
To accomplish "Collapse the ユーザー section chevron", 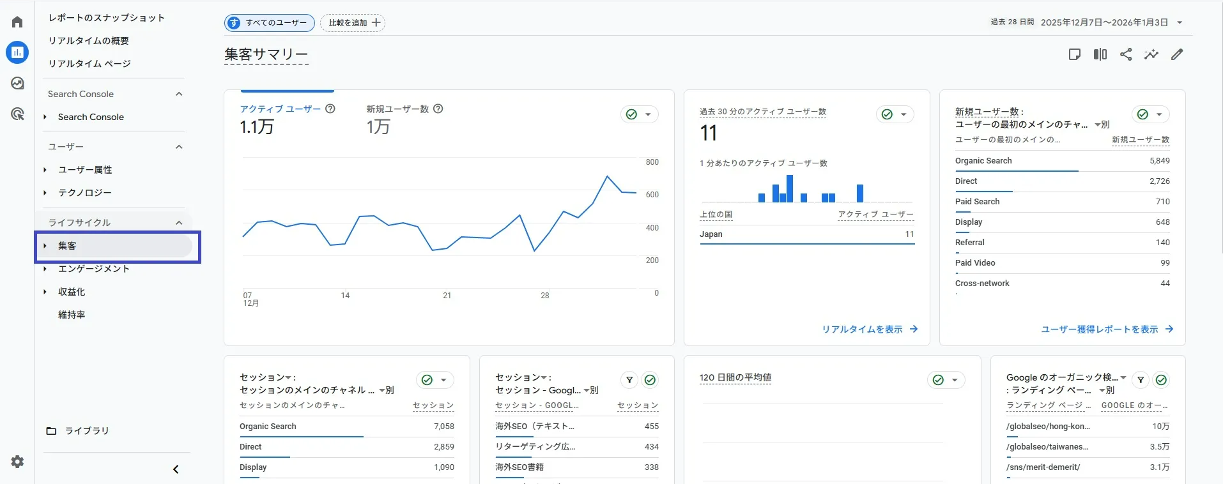I will point(179,147).
